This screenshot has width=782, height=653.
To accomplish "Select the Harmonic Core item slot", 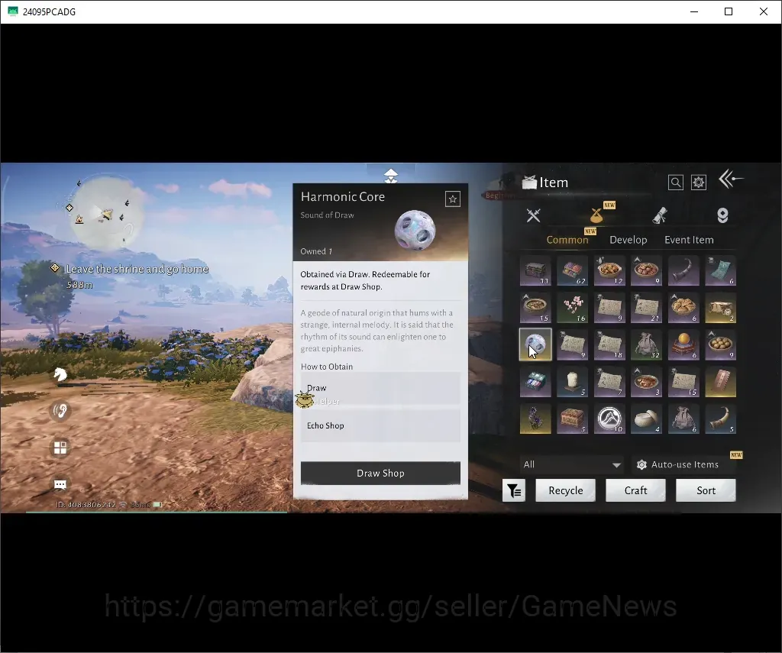I will [x=535, y=344].
